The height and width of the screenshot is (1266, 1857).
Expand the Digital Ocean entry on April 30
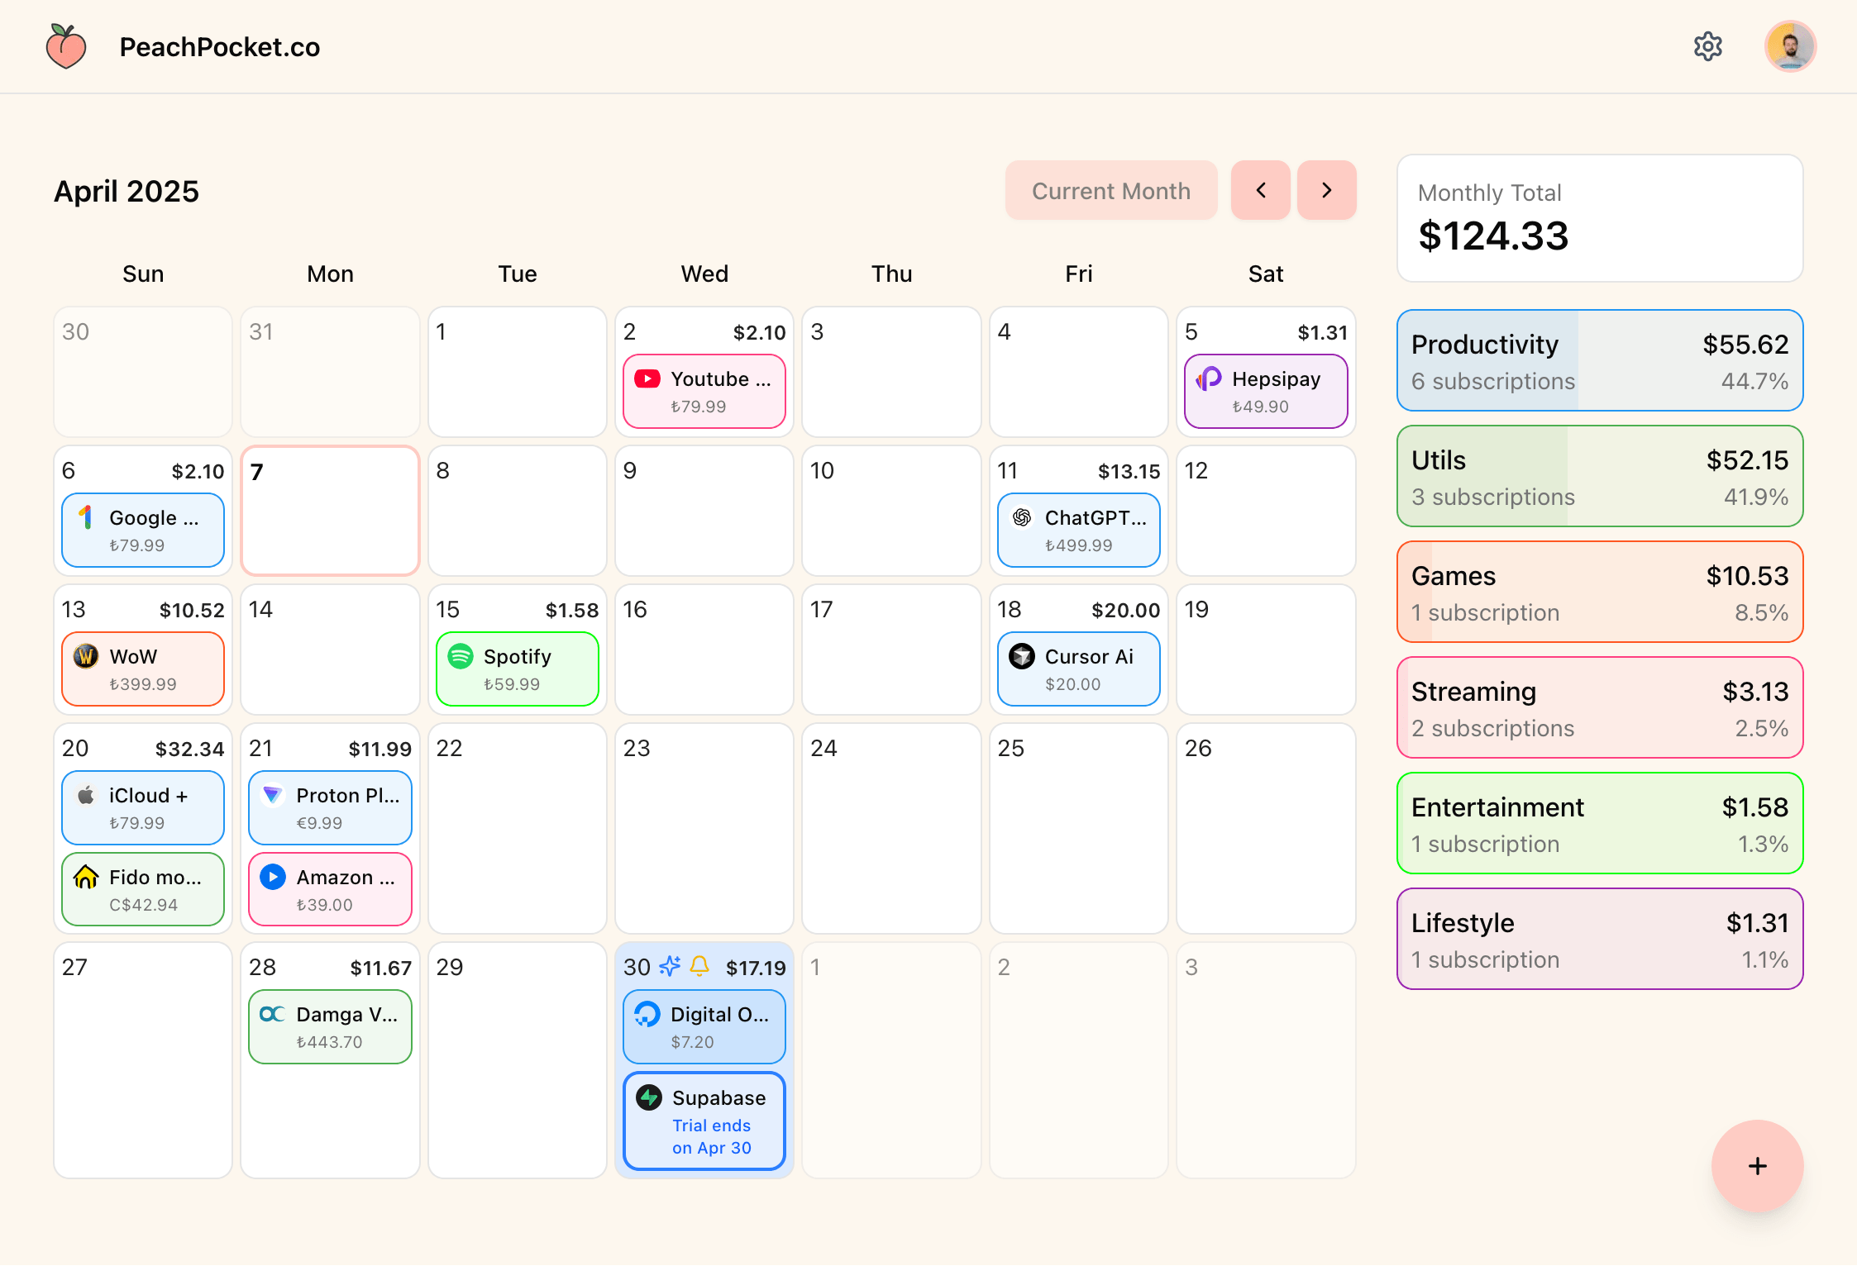click(704, 1026)
